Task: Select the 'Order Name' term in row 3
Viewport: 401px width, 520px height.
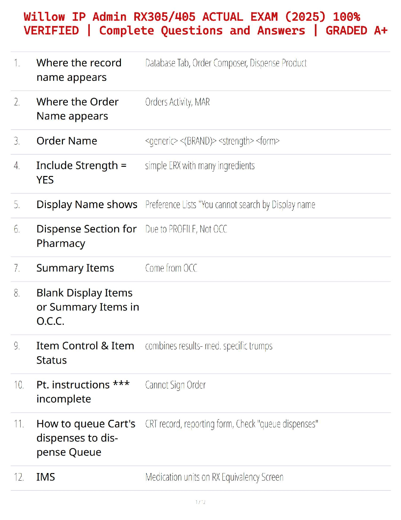Action: 67,141
